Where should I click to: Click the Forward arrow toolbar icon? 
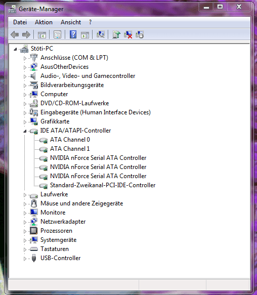tap(26, 34)
